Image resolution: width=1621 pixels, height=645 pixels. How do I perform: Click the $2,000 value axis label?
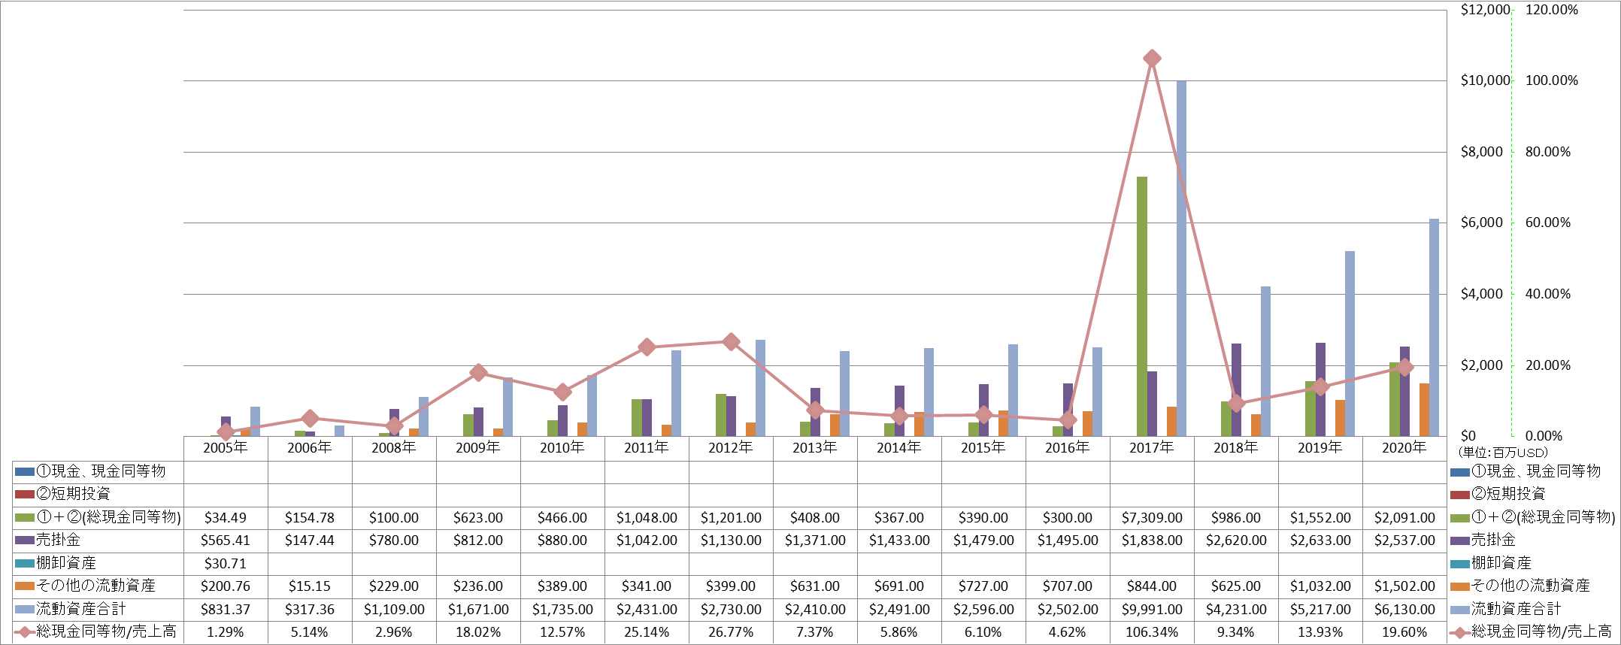click(x=1482, y=365)
